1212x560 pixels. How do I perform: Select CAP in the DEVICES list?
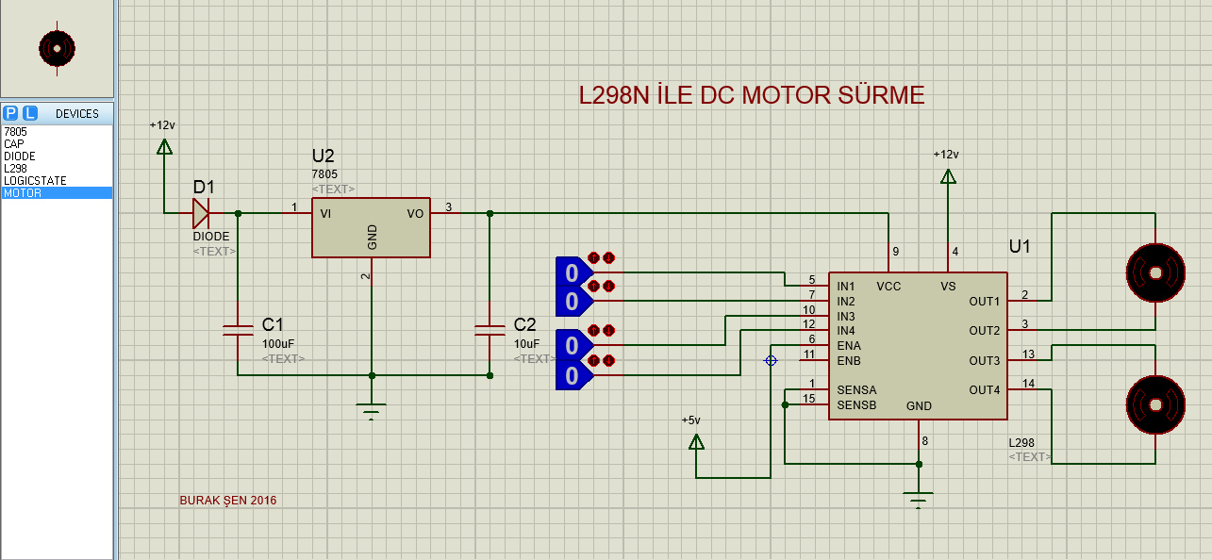coord(57,144)
